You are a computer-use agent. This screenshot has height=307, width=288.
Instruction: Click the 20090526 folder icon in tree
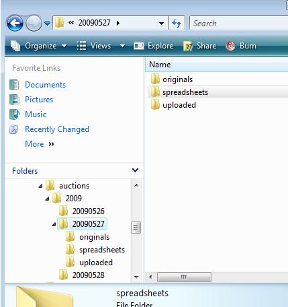(x=63, y=211)
